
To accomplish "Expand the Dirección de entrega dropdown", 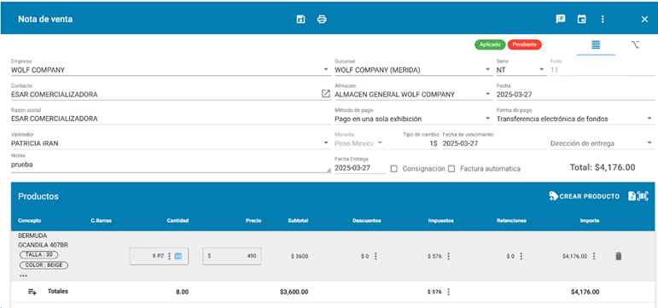I will (649, 143).
